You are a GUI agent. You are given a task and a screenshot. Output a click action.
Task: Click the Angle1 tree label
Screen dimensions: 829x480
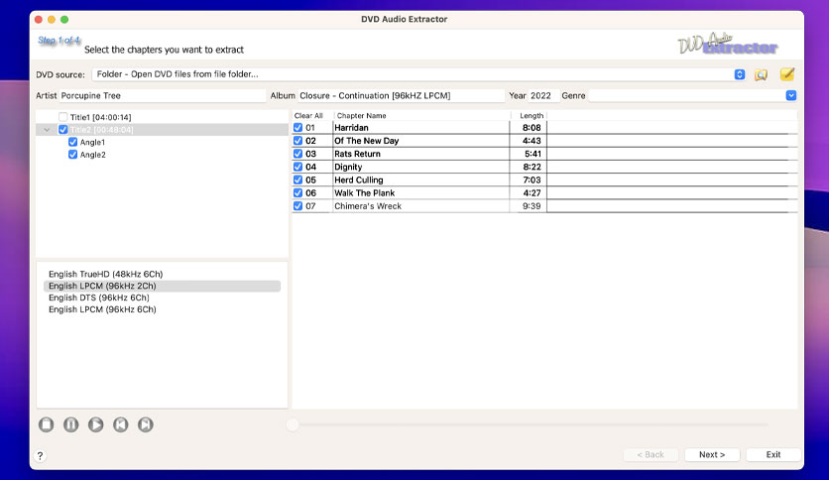pos(92,142)
